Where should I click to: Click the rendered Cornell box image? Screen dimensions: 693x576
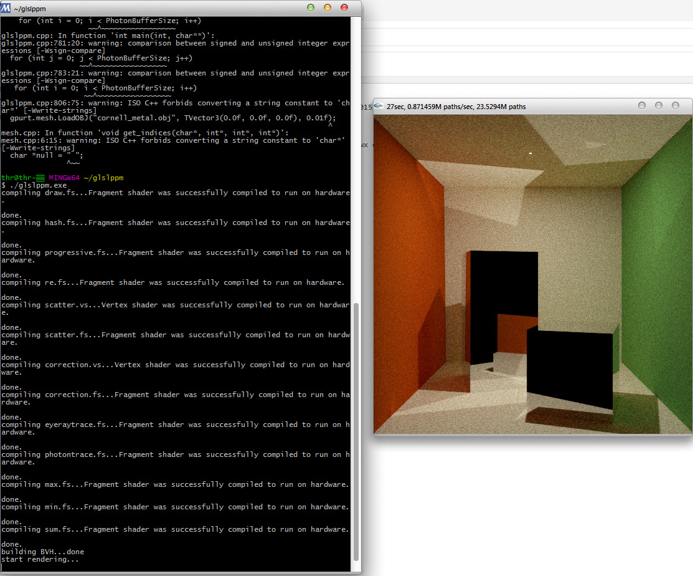click(532, 274)
